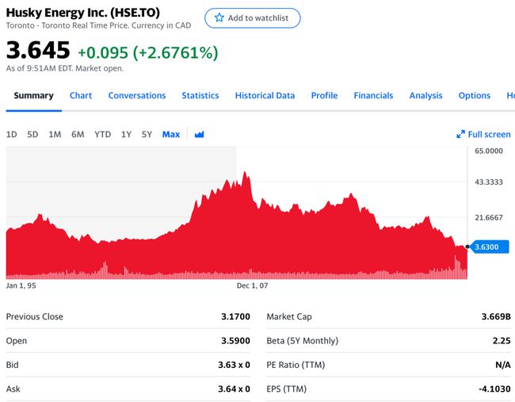Click the Jan 1, 95 date label
The height and width of the screenshot is (402, 515).
click(x=21, y=285)
